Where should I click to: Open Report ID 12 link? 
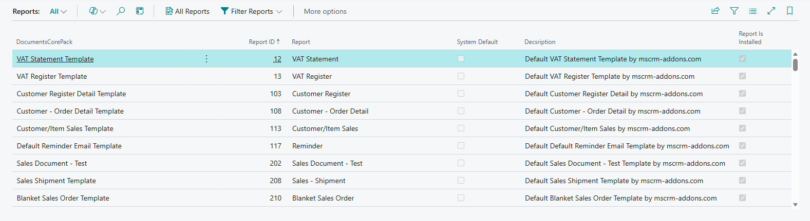pos(277,59)
